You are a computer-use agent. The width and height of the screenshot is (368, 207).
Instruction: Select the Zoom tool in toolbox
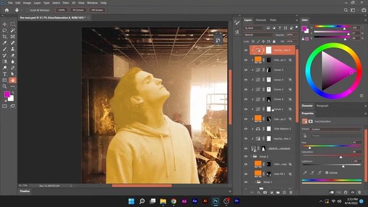[x=5, y=86]
